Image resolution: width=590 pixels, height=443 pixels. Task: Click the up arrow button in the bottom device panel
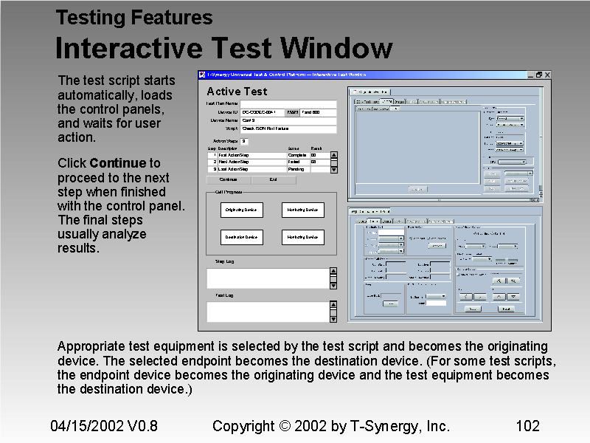497,295
